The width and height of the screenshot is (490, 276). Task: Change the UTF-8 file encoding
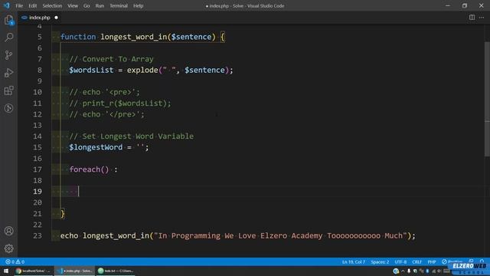(400, 261)
